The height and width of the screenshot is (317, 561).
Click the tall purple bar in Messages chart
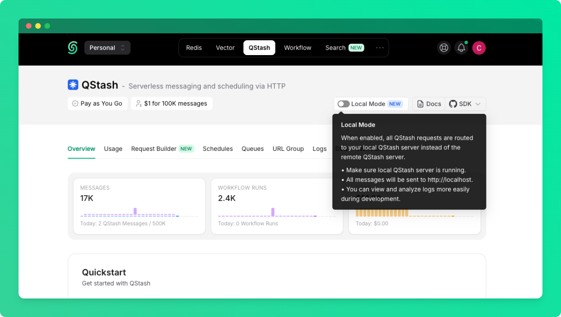pos(135,211)
